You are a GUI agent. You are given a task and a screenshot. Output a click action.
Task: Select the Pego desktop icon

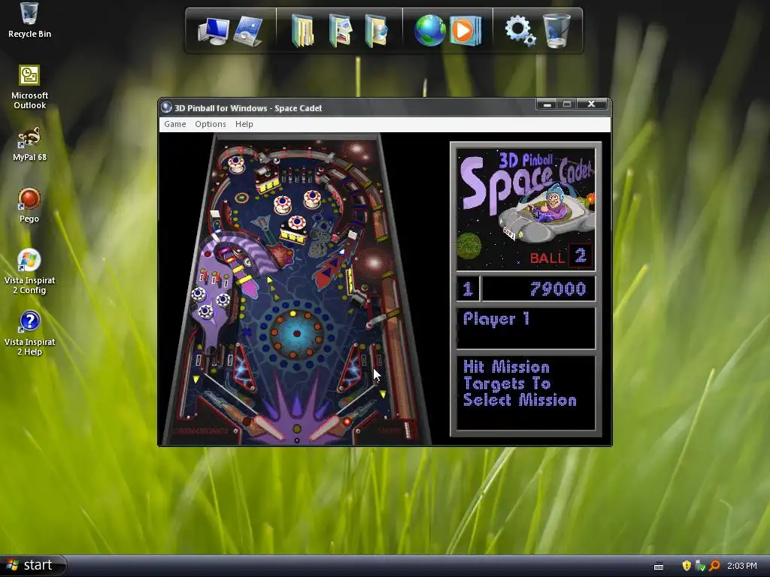(x=29, y=205)
